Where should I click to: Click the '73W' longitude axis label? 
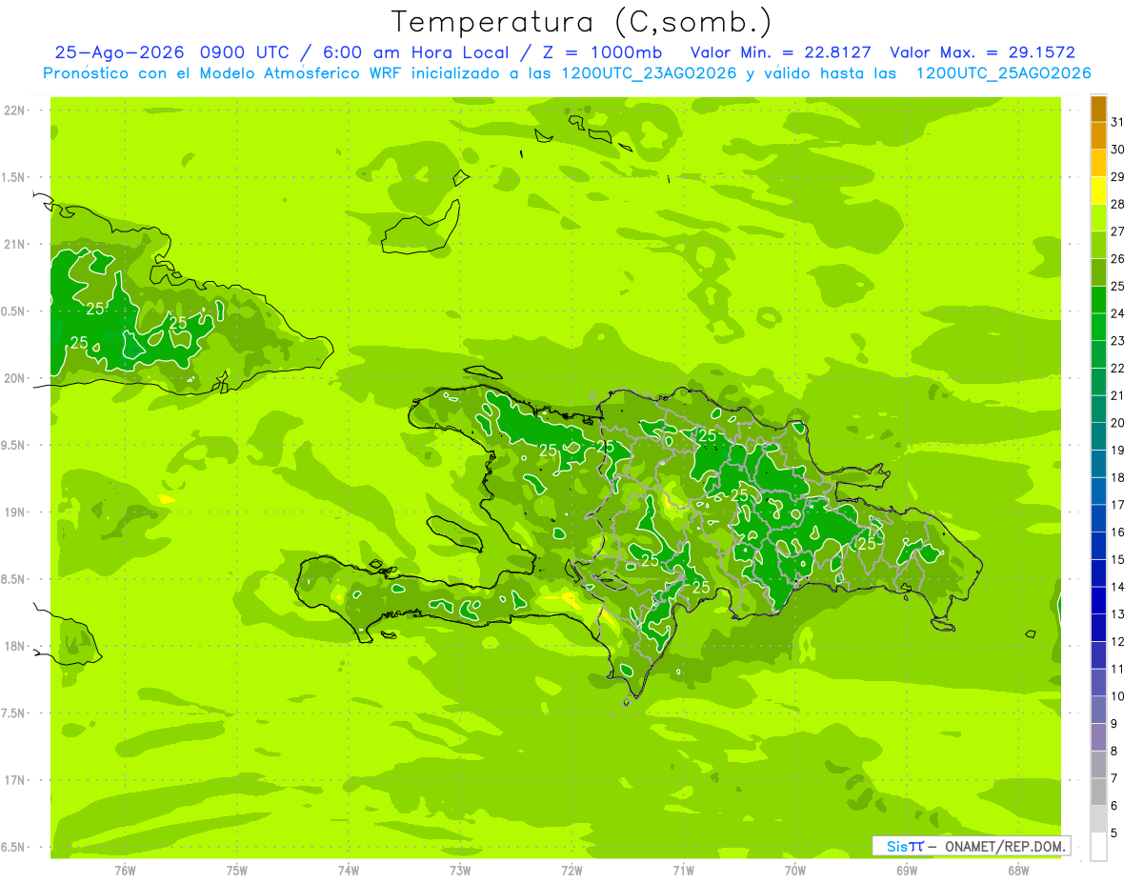pos(460,871)
